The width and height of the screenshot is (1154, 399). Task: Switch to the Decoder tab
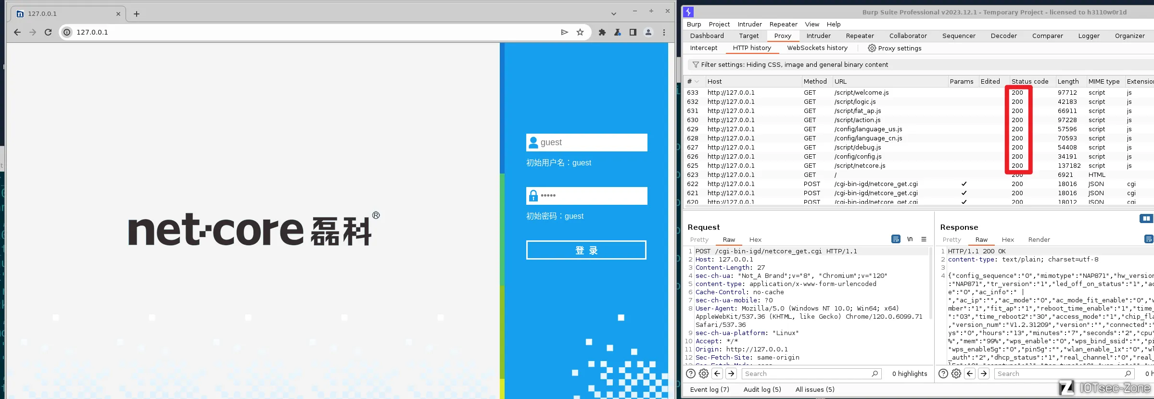pyautogui.click(x=1004, y=36)
